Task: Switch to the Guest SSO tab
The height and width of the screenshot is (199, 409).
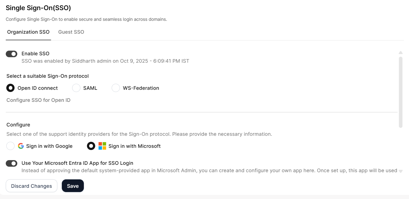Action: click(71, 32)
